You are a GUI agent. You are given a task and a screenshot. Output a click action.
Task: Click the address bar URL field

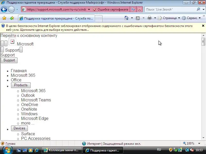pos(56,9)
